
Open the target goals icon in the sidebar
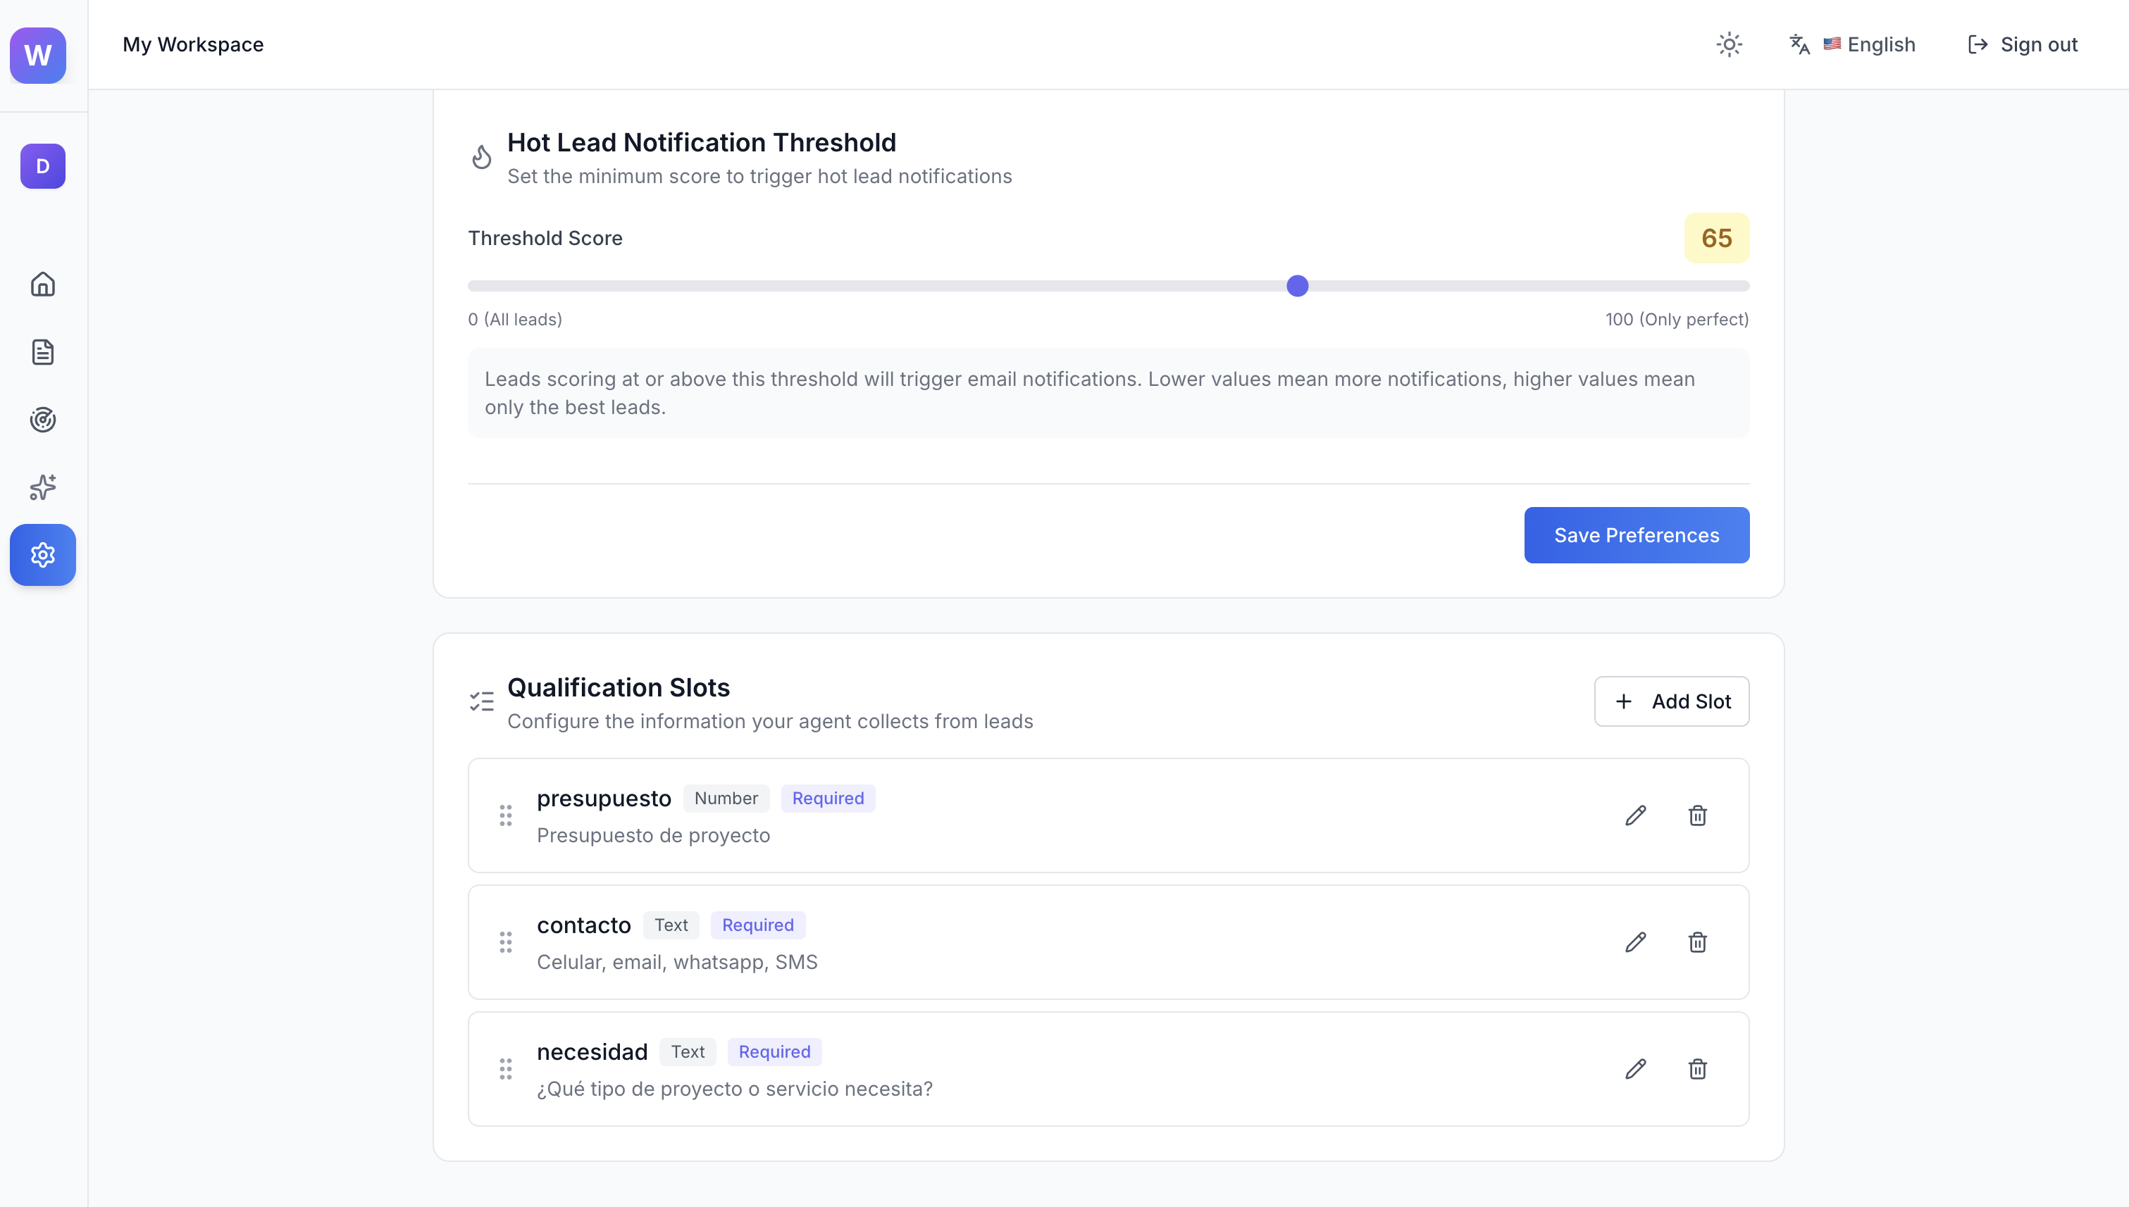42,420
